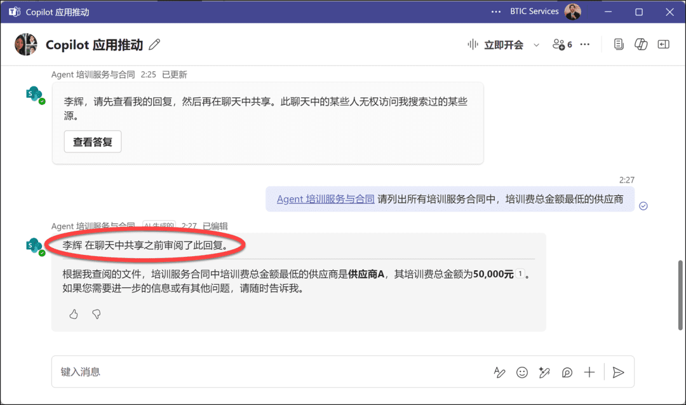Edit chat name with pencil icon
This screenshot has height=405, width=686.
click(x=154, y=45)
